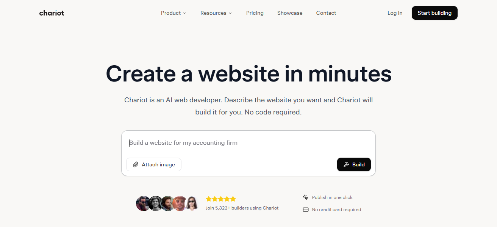
Task: Focus the website description text field
Action: pyautogui.click(x=248, y=143)
